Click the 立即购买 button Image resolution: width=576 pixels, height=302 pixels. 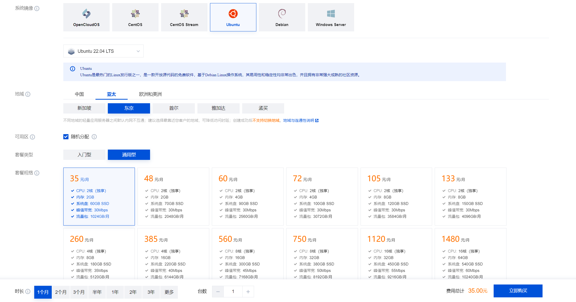click(518, 291)
